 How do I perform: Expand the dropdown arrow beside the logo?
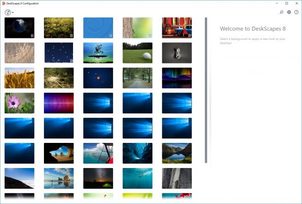pos(13,13)
